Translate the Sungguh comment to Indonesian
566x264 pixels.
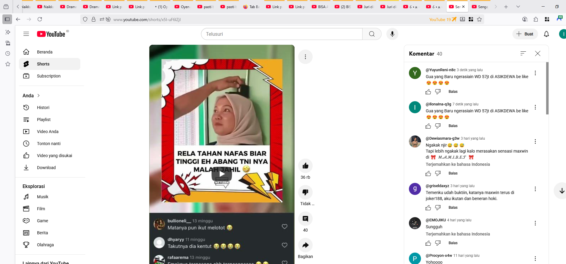click(458, 234)
